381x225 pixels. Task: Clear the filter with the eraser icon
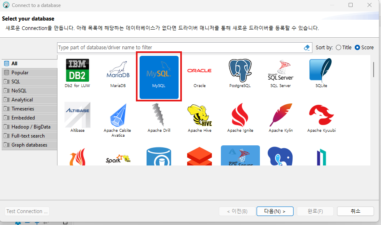tap(307, 48)
